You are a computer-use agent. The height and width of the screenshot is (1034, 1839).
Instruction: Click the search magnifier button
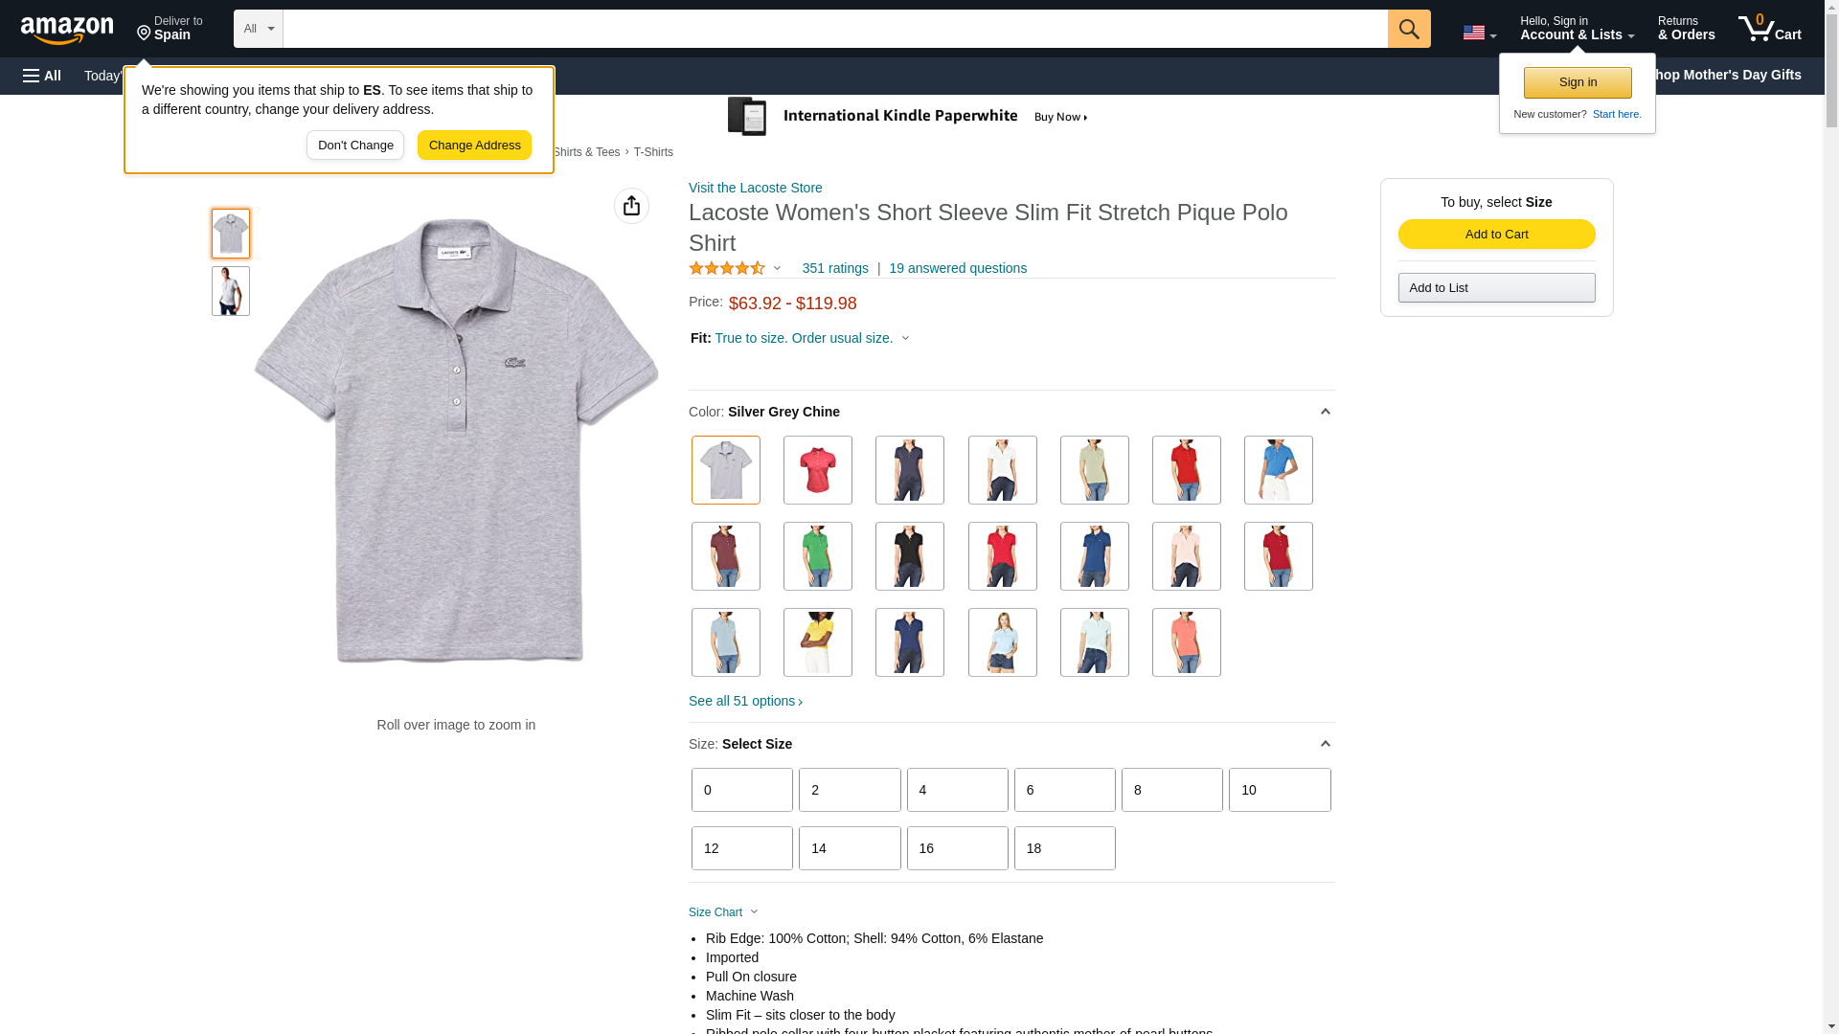(x=1408, y=29)
